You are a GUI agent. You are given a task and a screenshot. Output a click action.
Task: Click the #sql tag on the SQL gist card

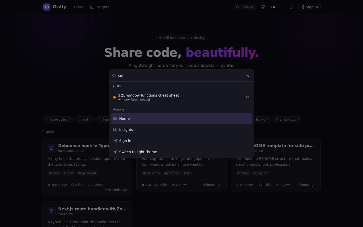(187, 173)
